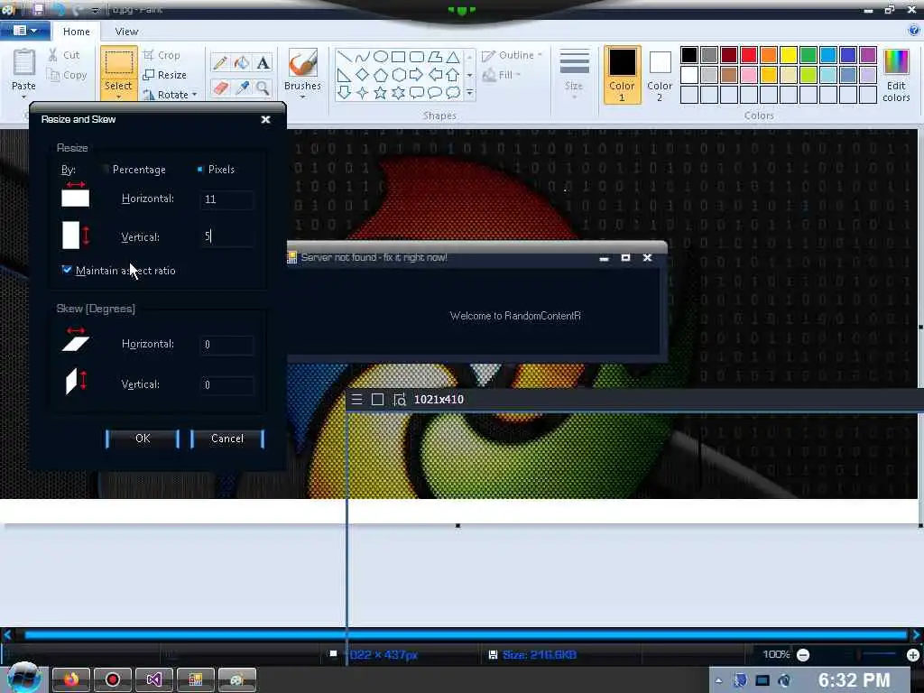The height and width of the screenshot is (693, 924).
Task: Click the Paste clipboard icon
Action: click(x=23, y=63)
